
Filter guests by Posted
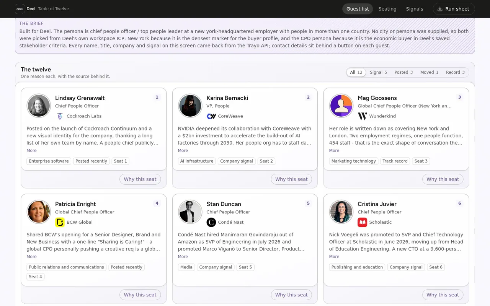[403, 72]
